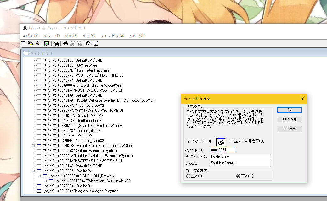
Task: Select row 00D20EB0 tooltips_class32
Action: [73, 141]
